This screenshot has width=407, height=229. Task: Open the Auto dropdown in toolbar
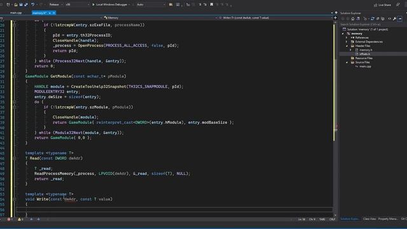(x=151, y=4)
